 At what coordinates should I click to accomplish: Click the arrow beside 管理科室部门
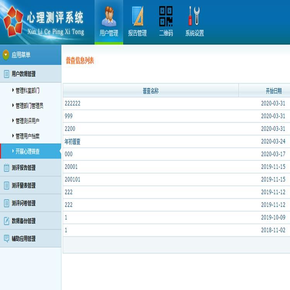coord(13,90)
